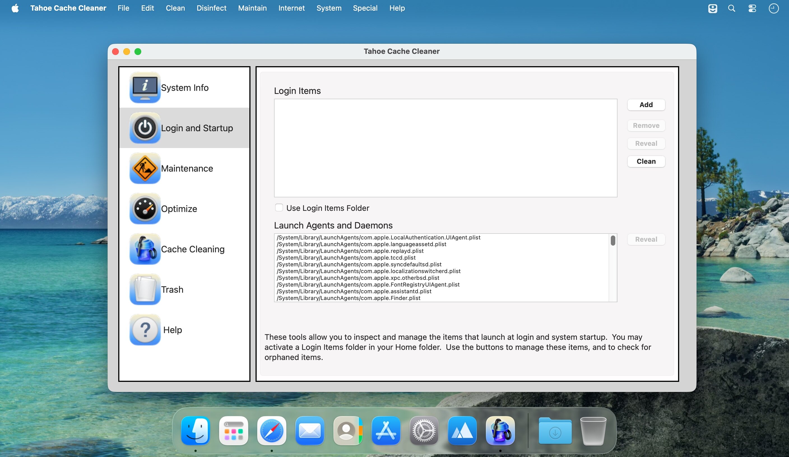Launch Launchpad apps grid from the Dock

point(234,431)
